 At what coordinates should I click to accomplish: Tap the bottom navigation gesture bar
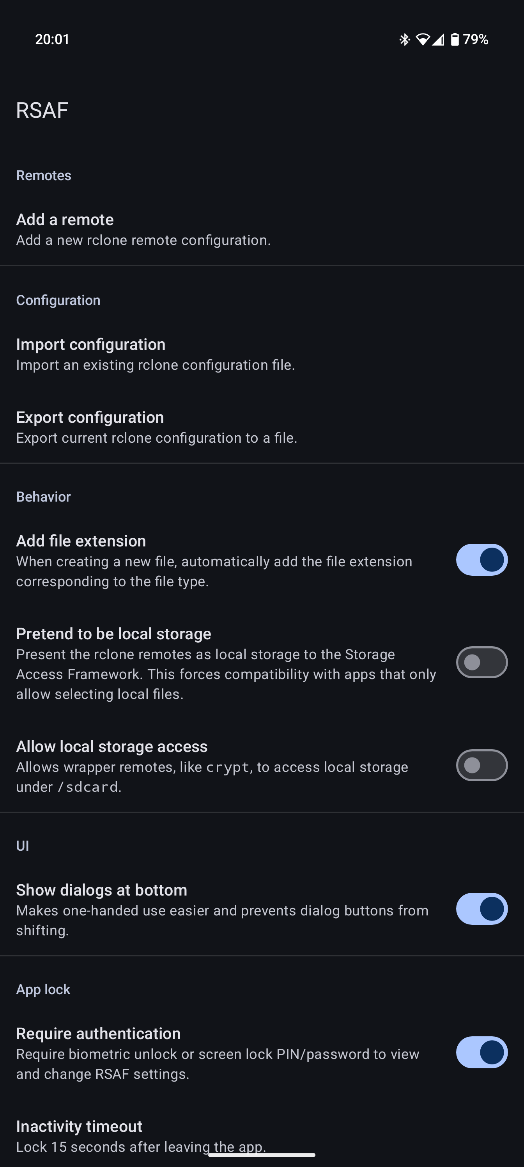click(x=262, y=1155)
